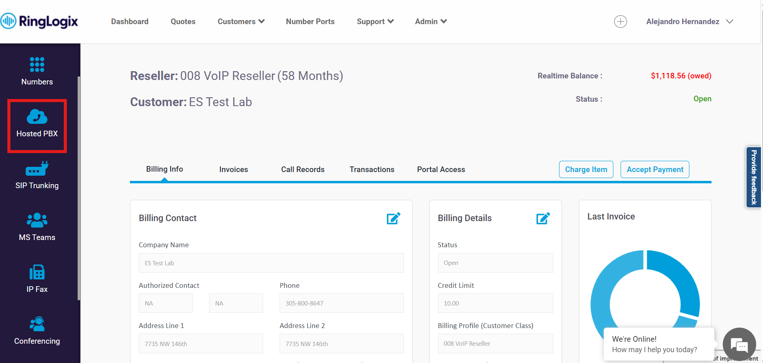Expand the Admin menu
The height and width of the screenshot is (363, 763).
click(x=431, y=21)
